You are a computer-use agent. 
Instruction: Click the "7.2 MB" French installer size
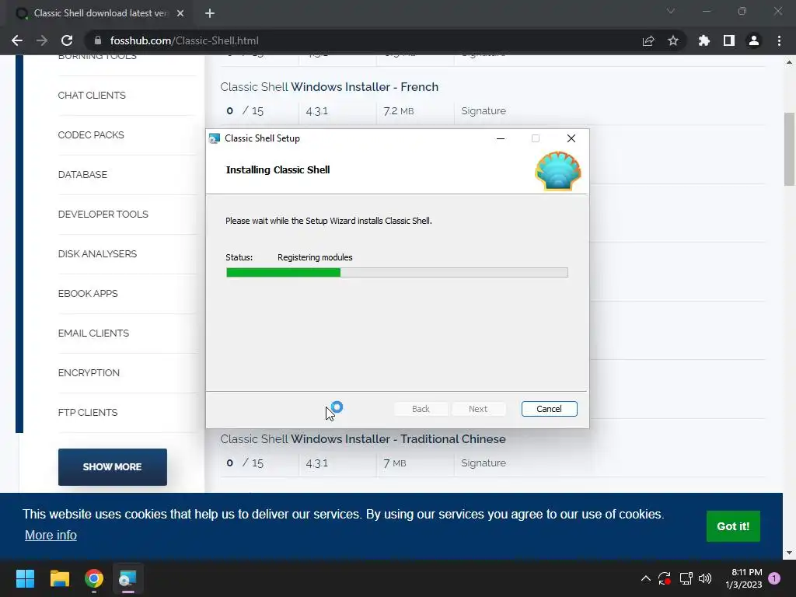coord(399,110)
